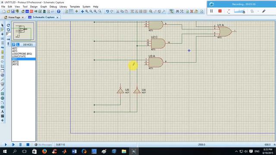Click the rotation angle input field
The image size is (276, 155).
[x=8, y=34]
